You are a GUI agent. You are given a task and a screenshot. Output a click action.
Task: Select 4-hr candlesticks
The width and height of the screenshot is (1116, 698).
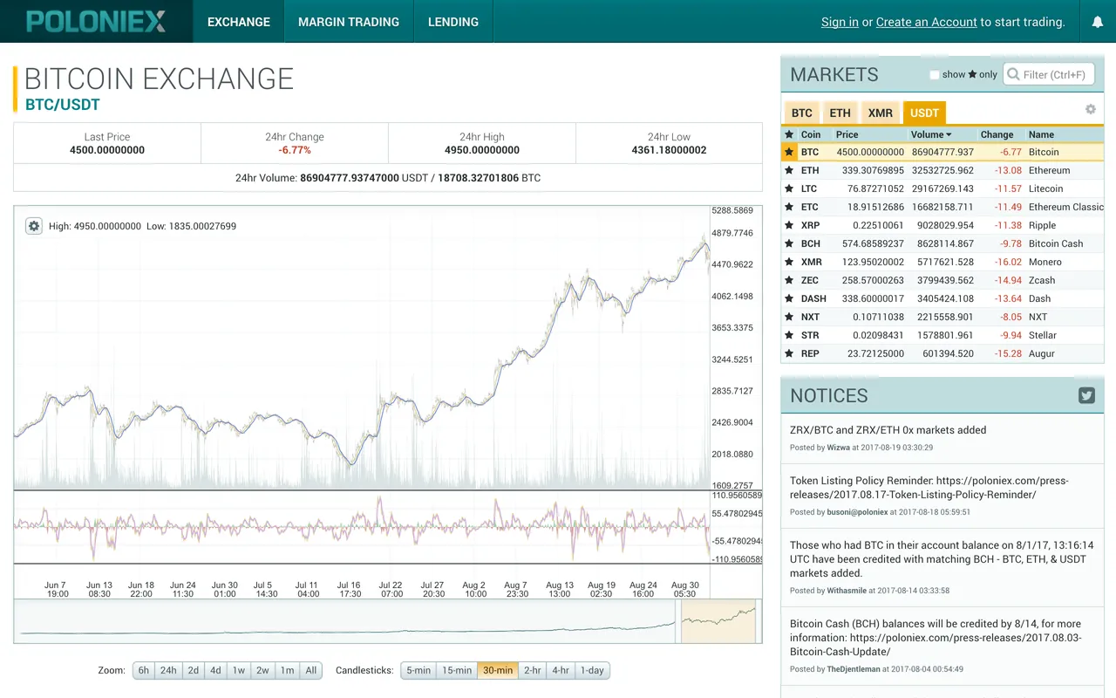click(561, 670)
